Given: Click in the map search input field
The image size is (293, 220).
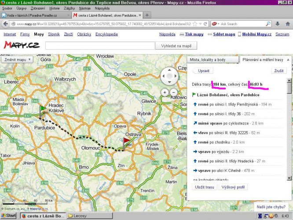Looking at the screenshot, I should click(x=100, y=46).
